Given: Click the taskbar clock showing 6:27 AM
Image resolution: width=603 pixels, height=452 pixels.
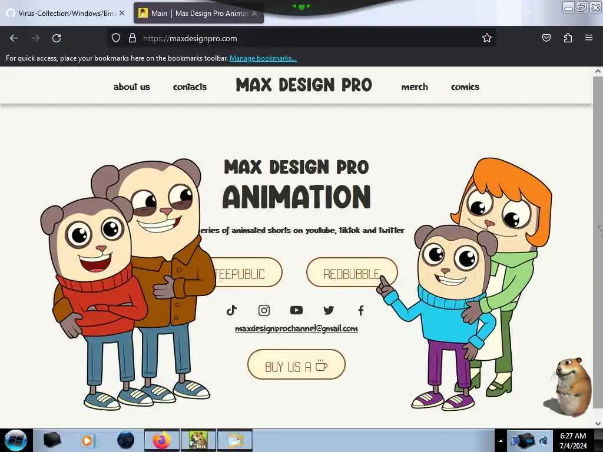Looking at the screenshot, I should pyautogui.click(x=573, y=440).
